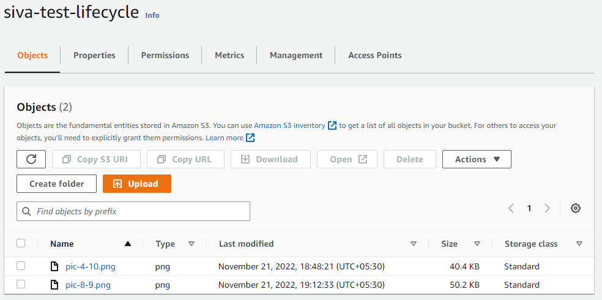602x300 pixels.
Task: Sort by Last modified column arrow
Action: pos(413,244)
